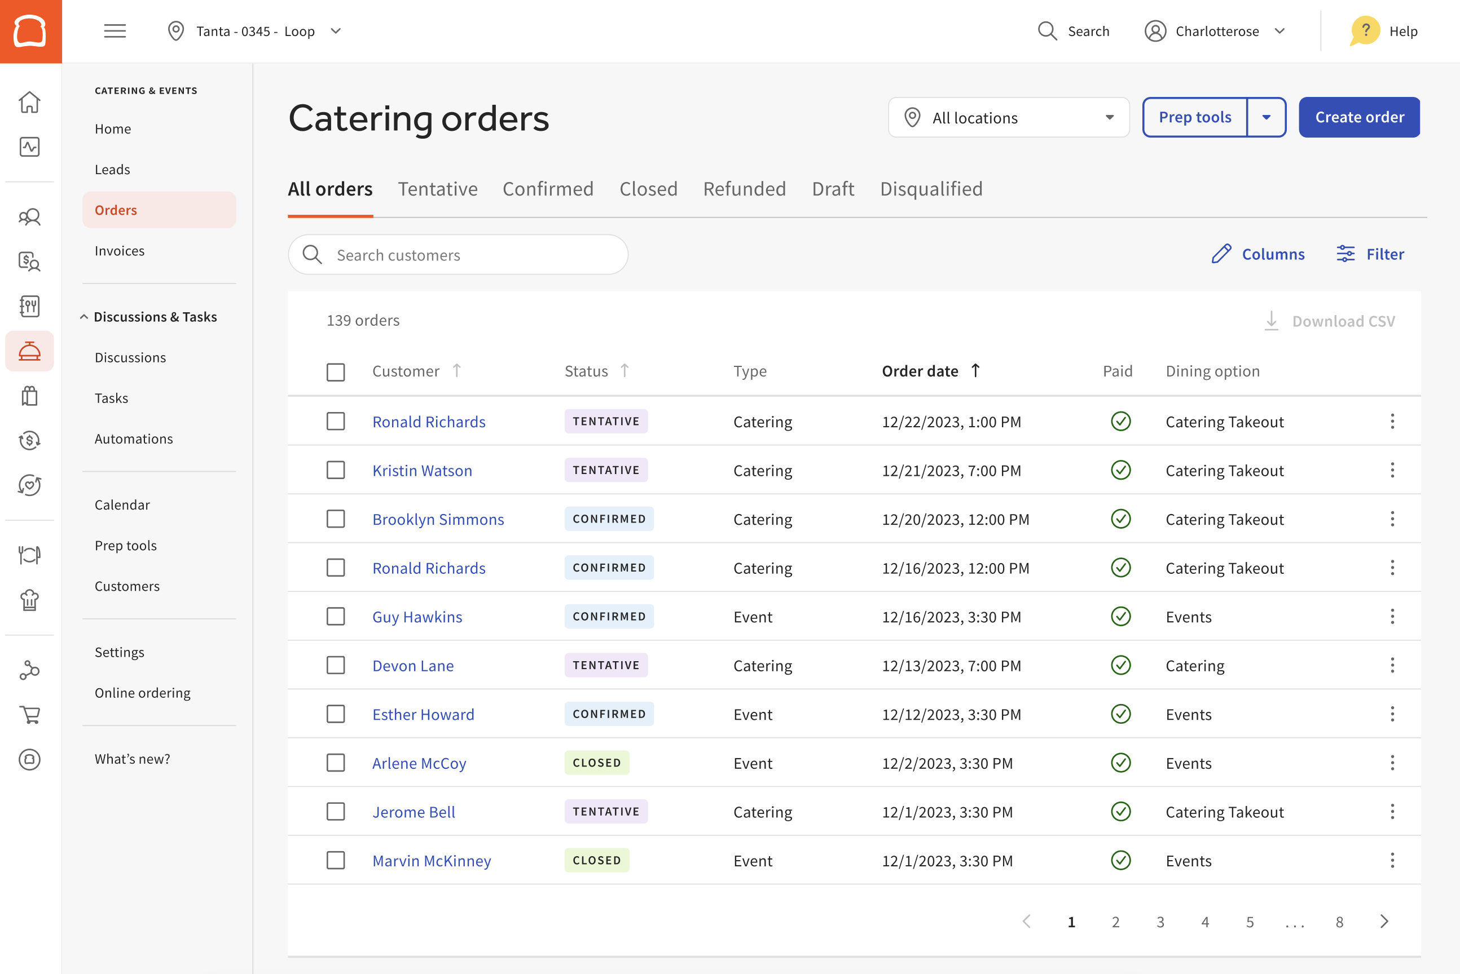Click the Create order button
Image resolution: width=1460 pixels, height=974 pixels.
1358,117
